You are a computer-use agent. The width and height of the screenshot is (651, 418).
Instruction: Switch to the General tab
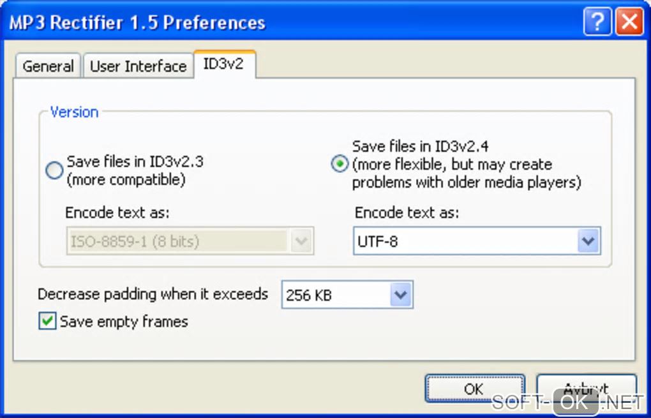tap(48, 66)
